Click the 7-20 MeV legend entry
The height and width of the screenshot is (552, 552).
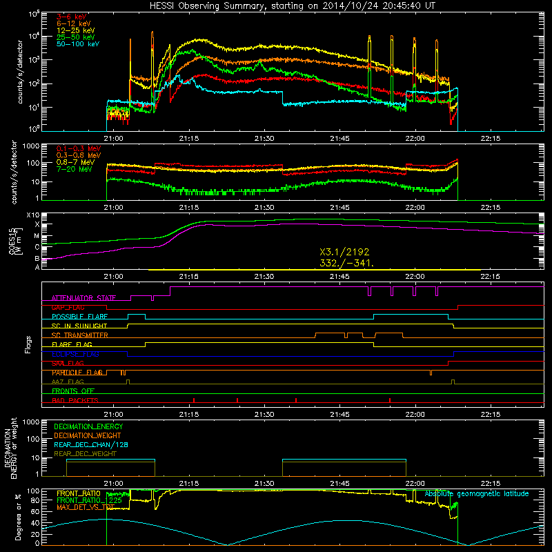click(x=75, y=169)
